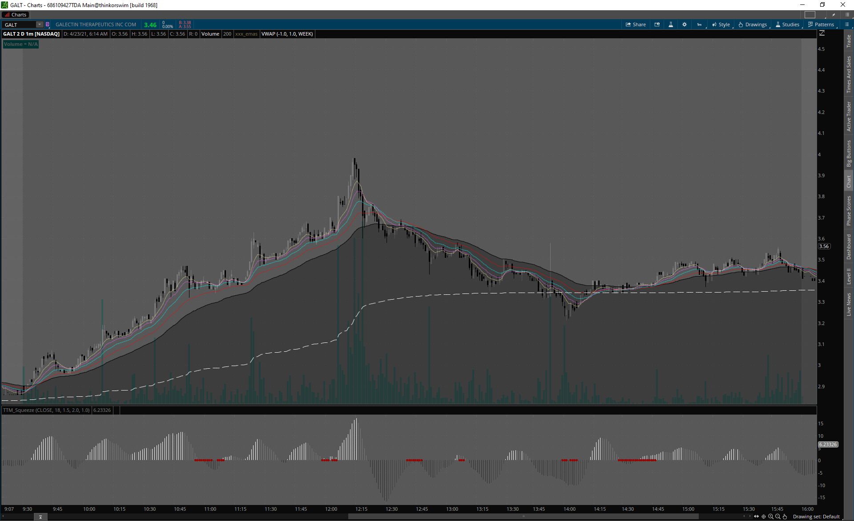
Task: Toggle the expand-collapse arrows icon at bottom
Action: (x=756, y=517)
